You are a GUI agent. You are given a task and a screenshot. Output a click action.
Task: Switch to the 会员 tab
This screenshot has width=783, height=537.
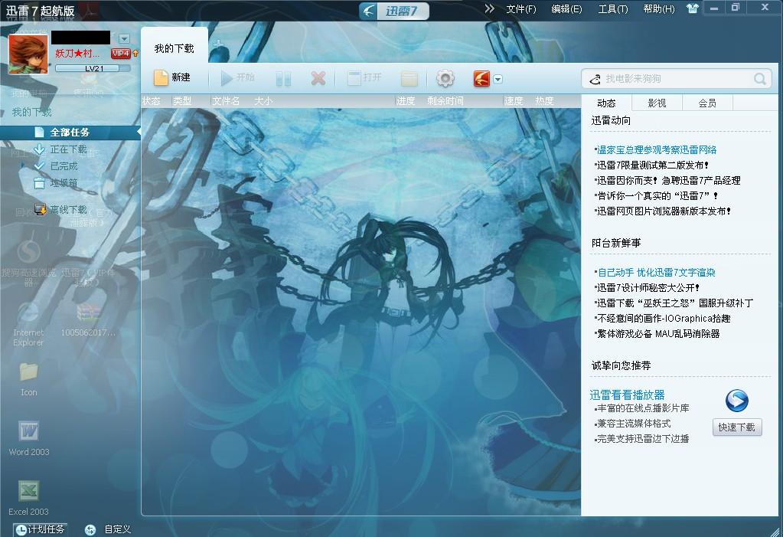(x=707, y=103)
